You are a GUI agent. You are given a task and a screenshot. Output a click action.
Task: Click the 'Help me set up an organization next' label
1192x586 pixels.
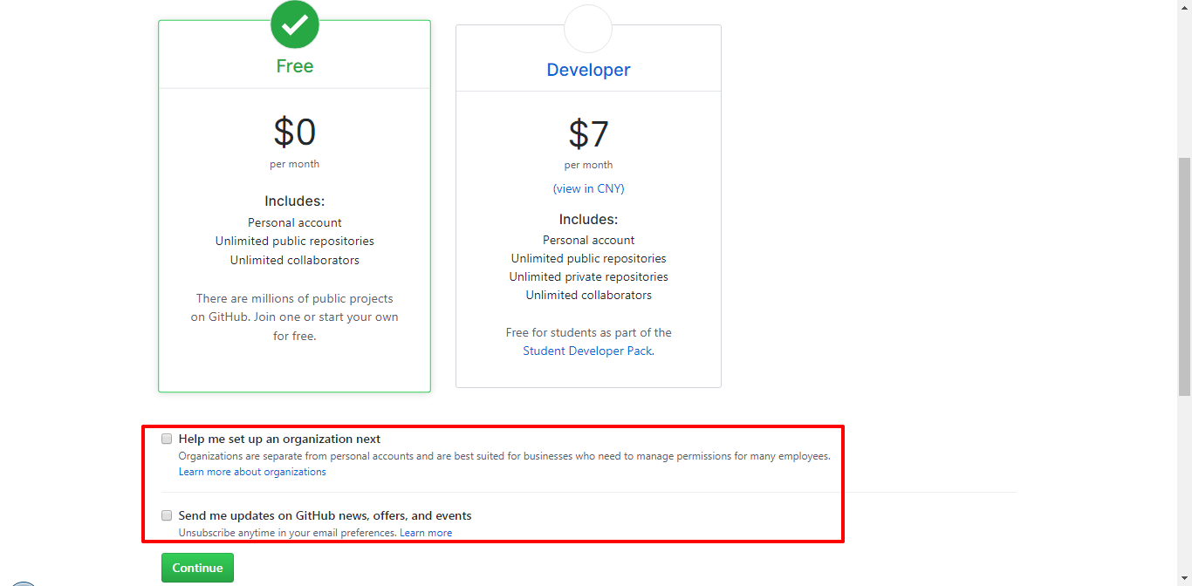coord(279,439)
